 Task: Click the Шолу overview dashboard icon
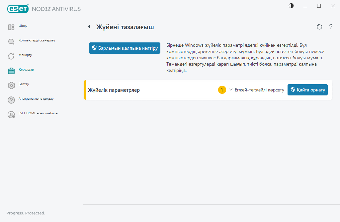click(11, 27)
